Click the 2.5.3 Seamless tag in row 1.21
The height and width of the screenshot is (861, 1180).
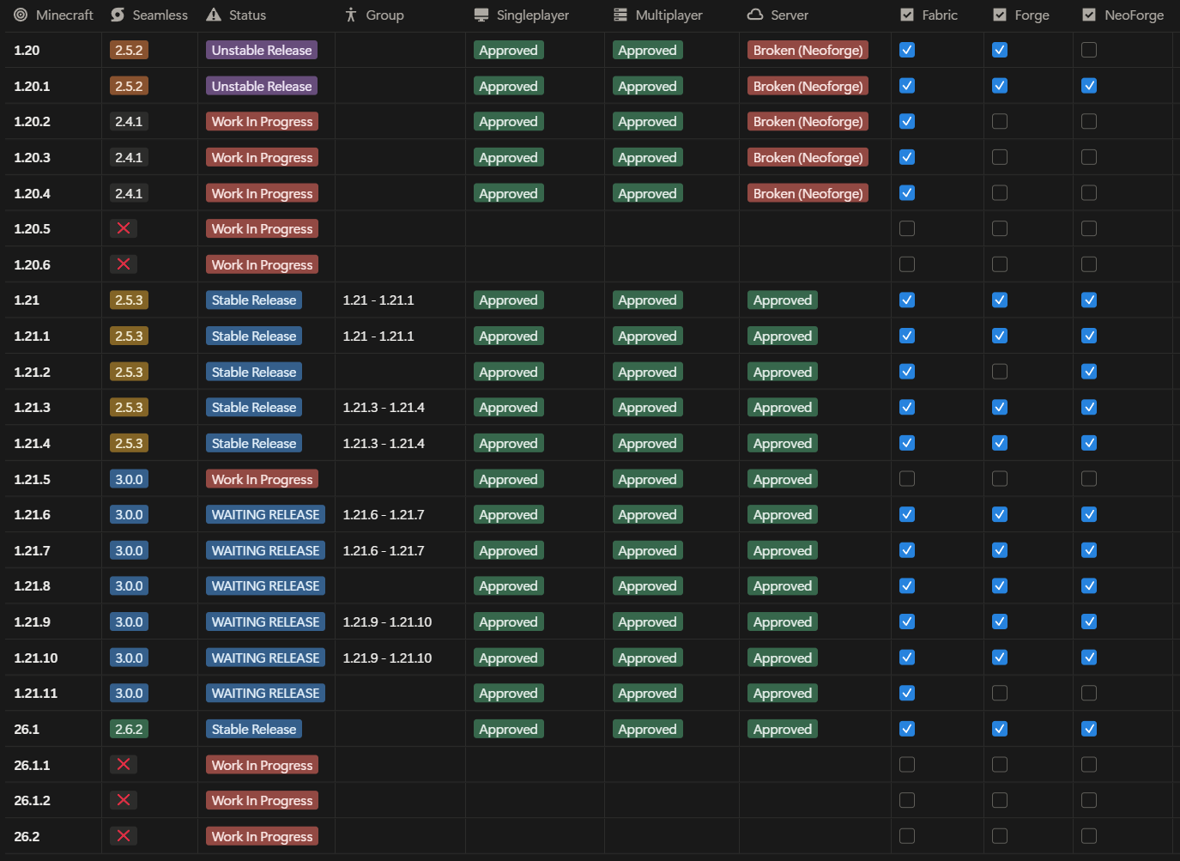[x=129, y=300]
